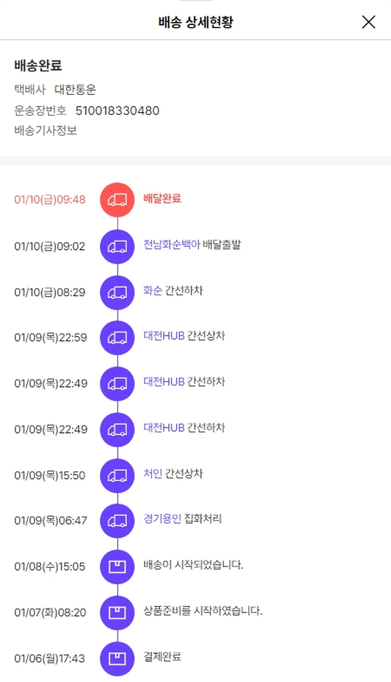Click the truck icon for 처인 간선상차

point(117,475)
